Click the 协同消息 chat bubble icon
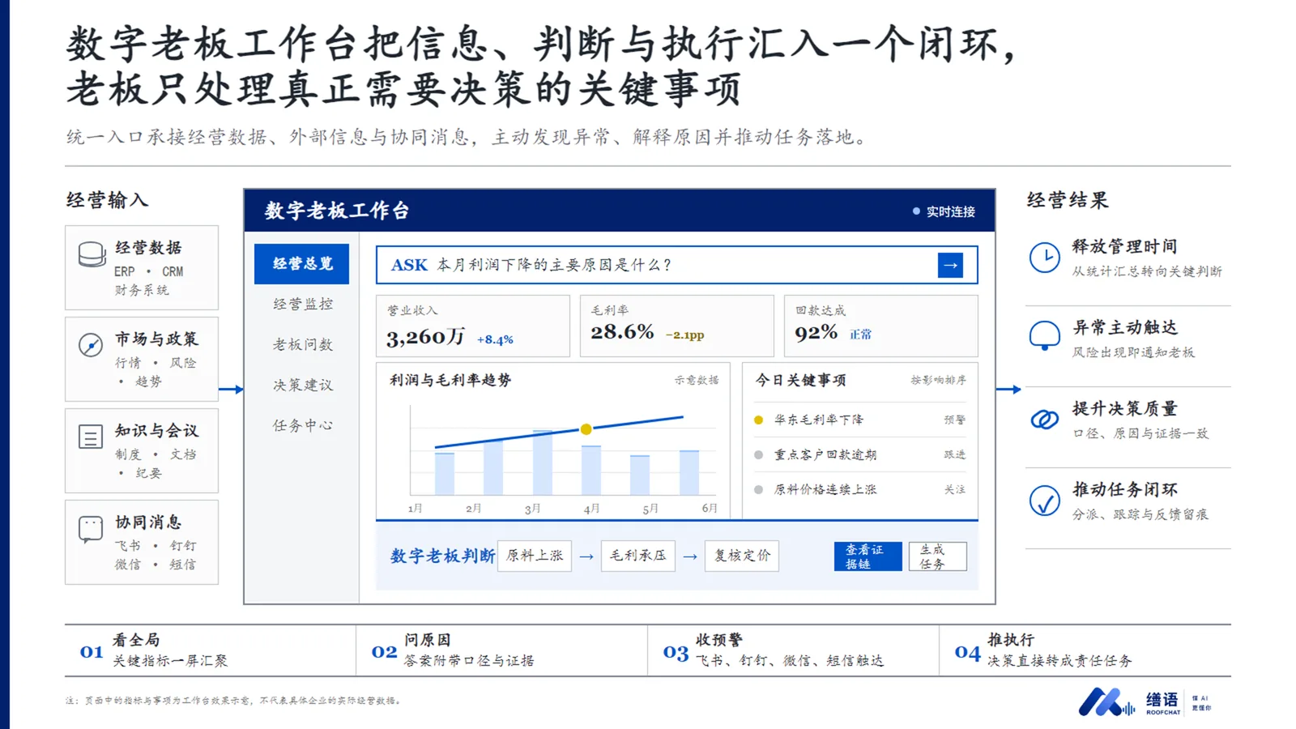The image size is (1296, 729). point(91,529)
